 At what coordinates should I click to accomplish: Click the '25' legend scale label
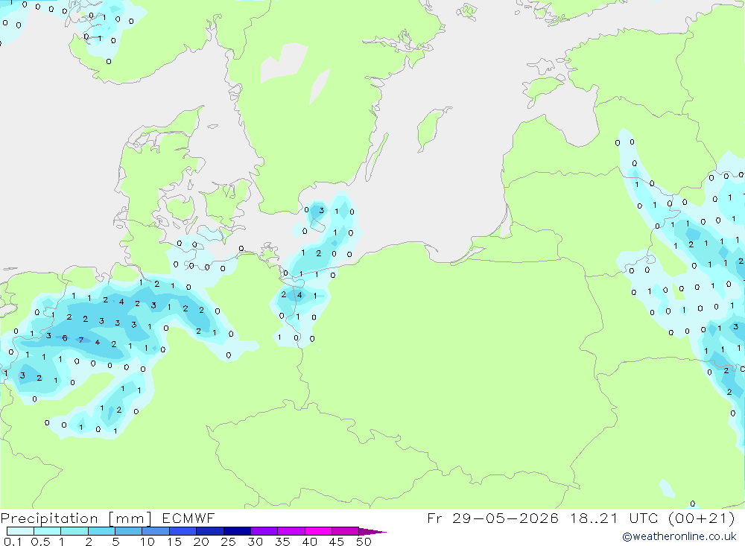click(229, 542)
